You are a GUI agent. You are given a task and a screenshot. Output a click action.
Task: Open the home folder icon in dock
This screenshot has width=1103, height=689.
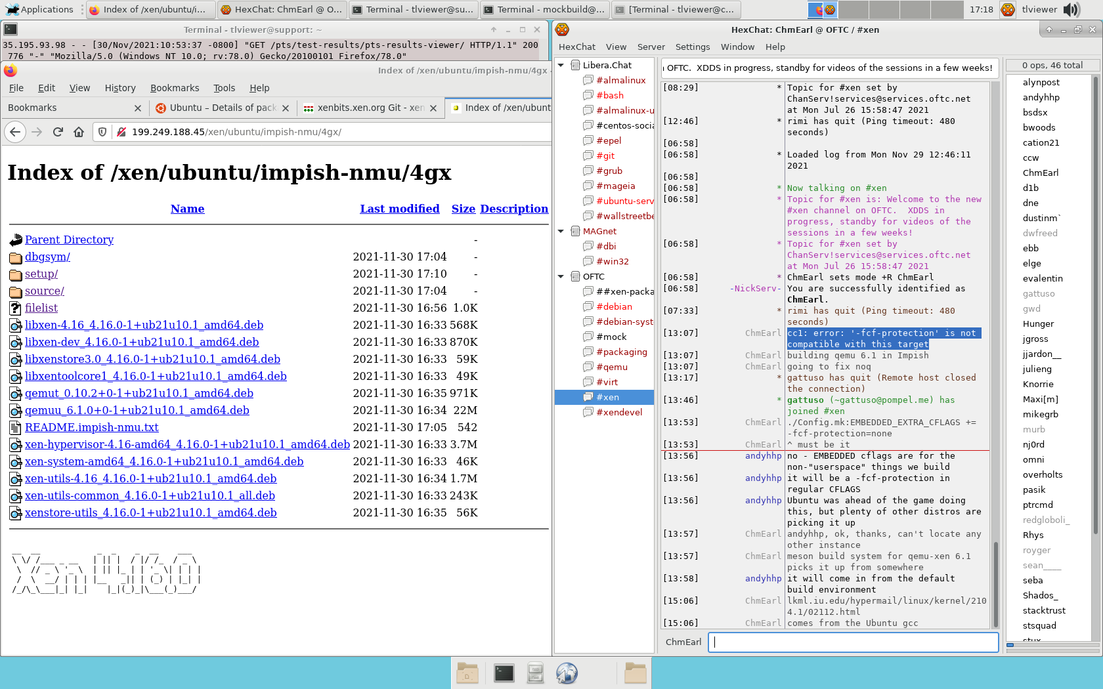(x=467, y=673)
